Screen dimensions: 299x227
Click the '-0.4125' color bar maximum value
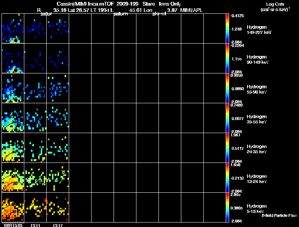tap(237, 16)
